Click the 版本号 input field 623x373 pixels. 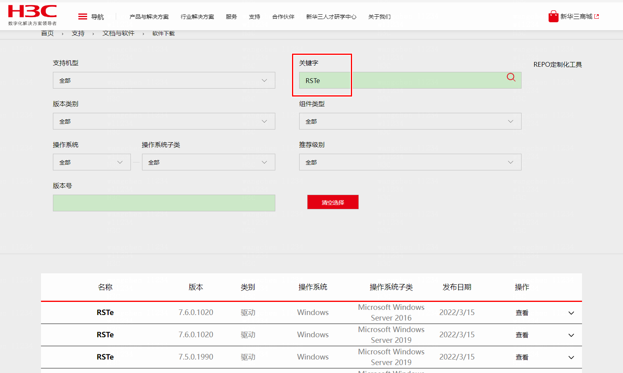tap(164, 203)
